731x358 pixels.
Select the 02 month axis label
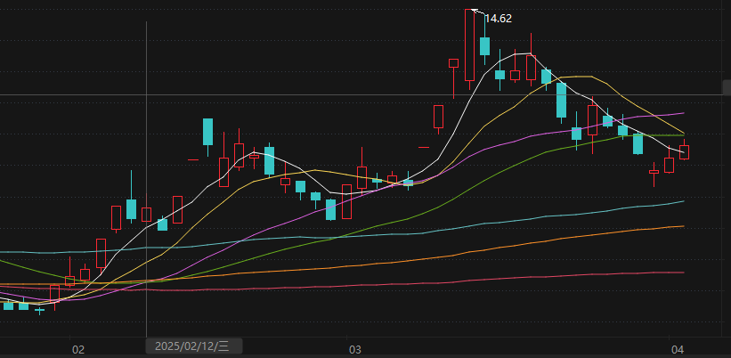point(78,349)
